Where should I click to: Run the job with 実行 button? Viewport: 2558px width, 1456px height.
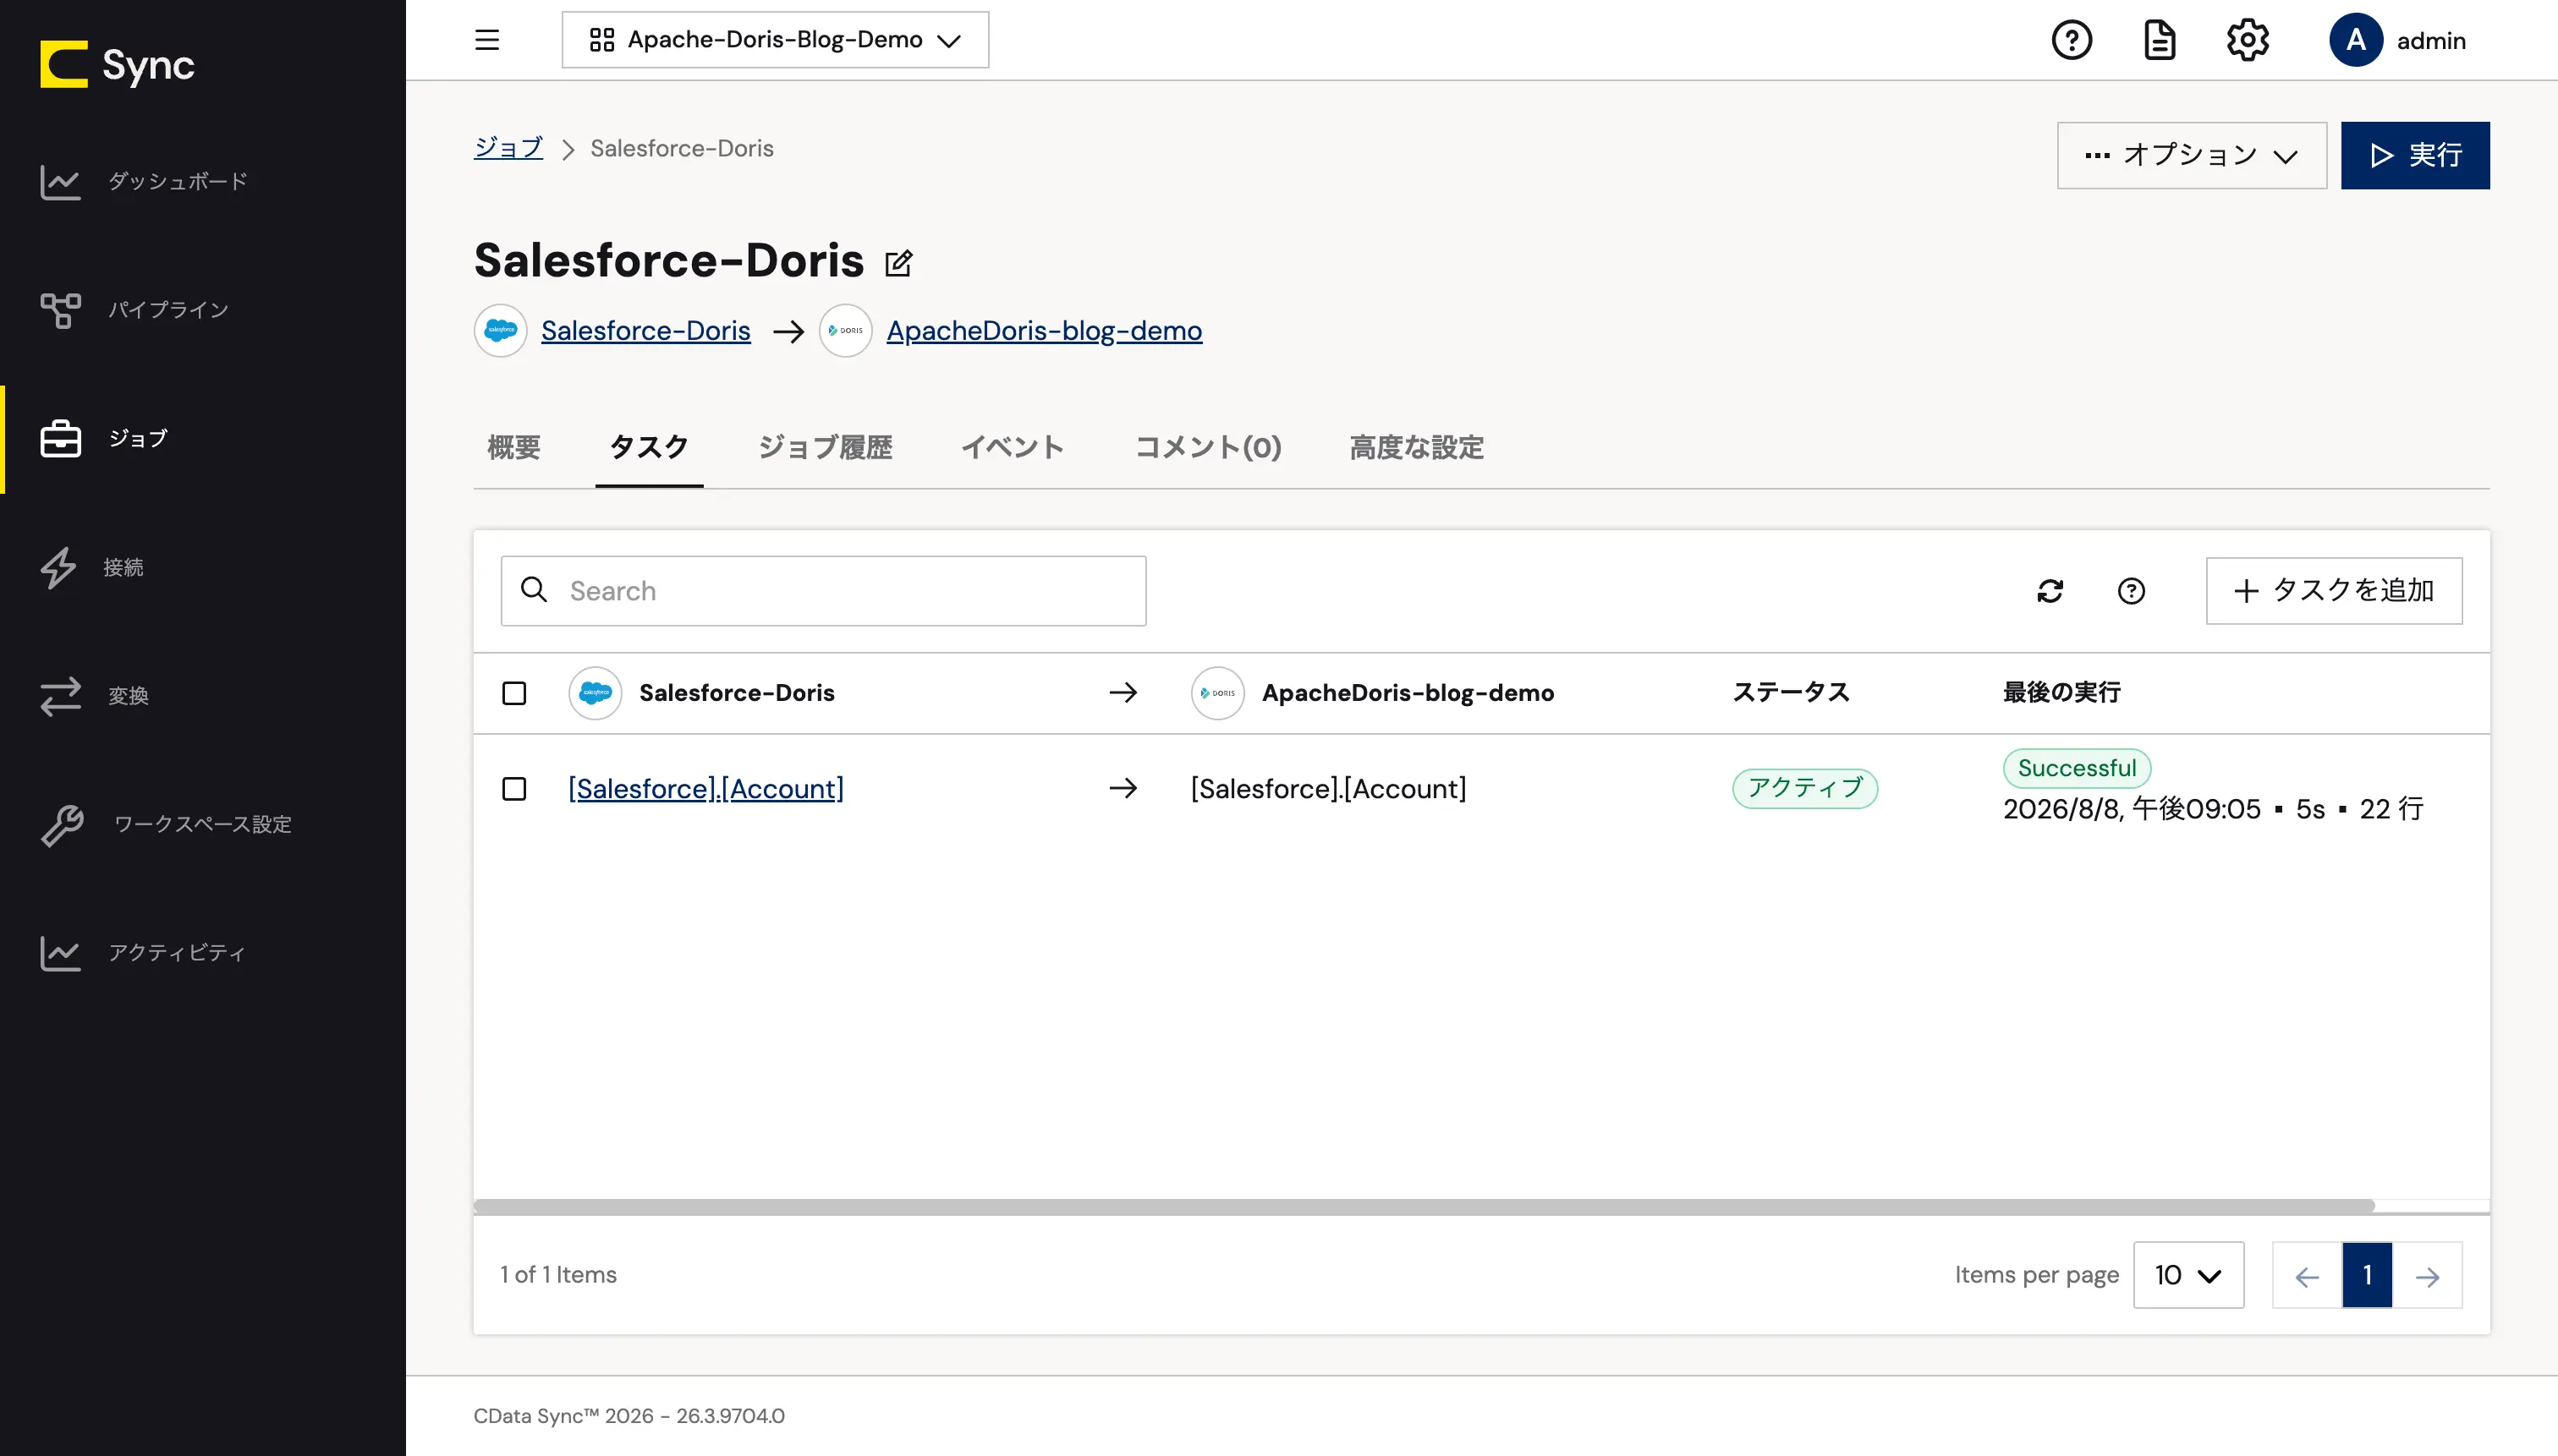coord(2415,155)
